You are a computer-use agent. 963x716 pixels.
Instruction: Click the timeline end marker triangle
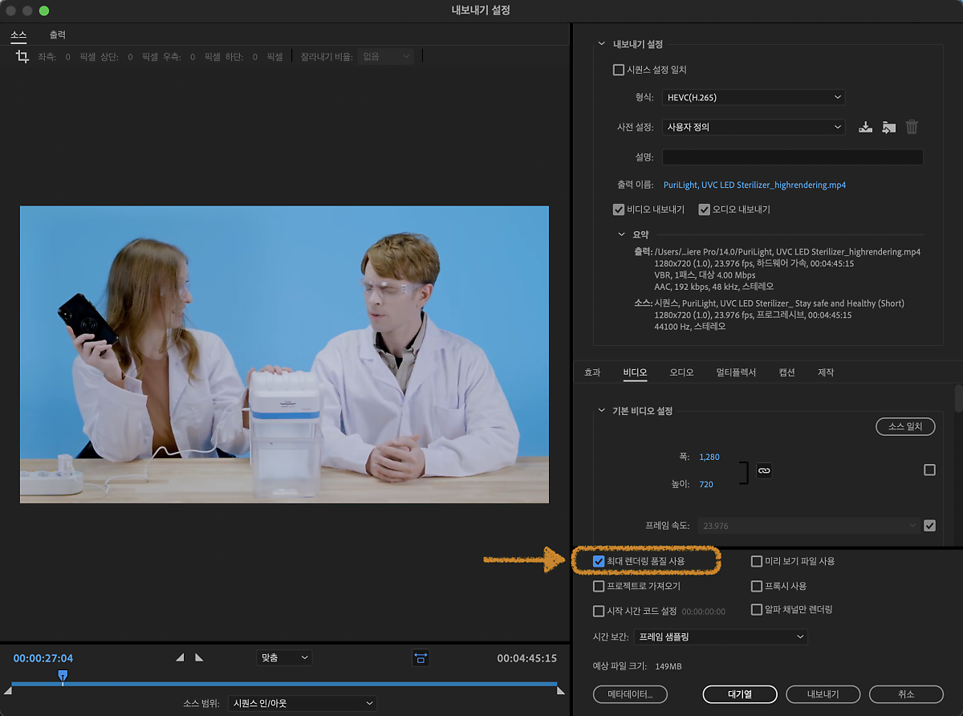[x=561, y=690]
